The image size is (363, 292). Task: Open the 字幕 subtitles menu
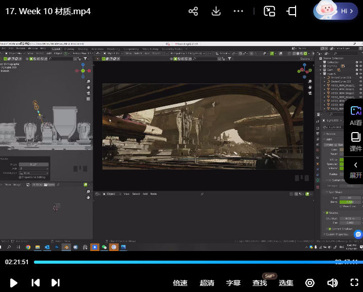coord(233,283)
